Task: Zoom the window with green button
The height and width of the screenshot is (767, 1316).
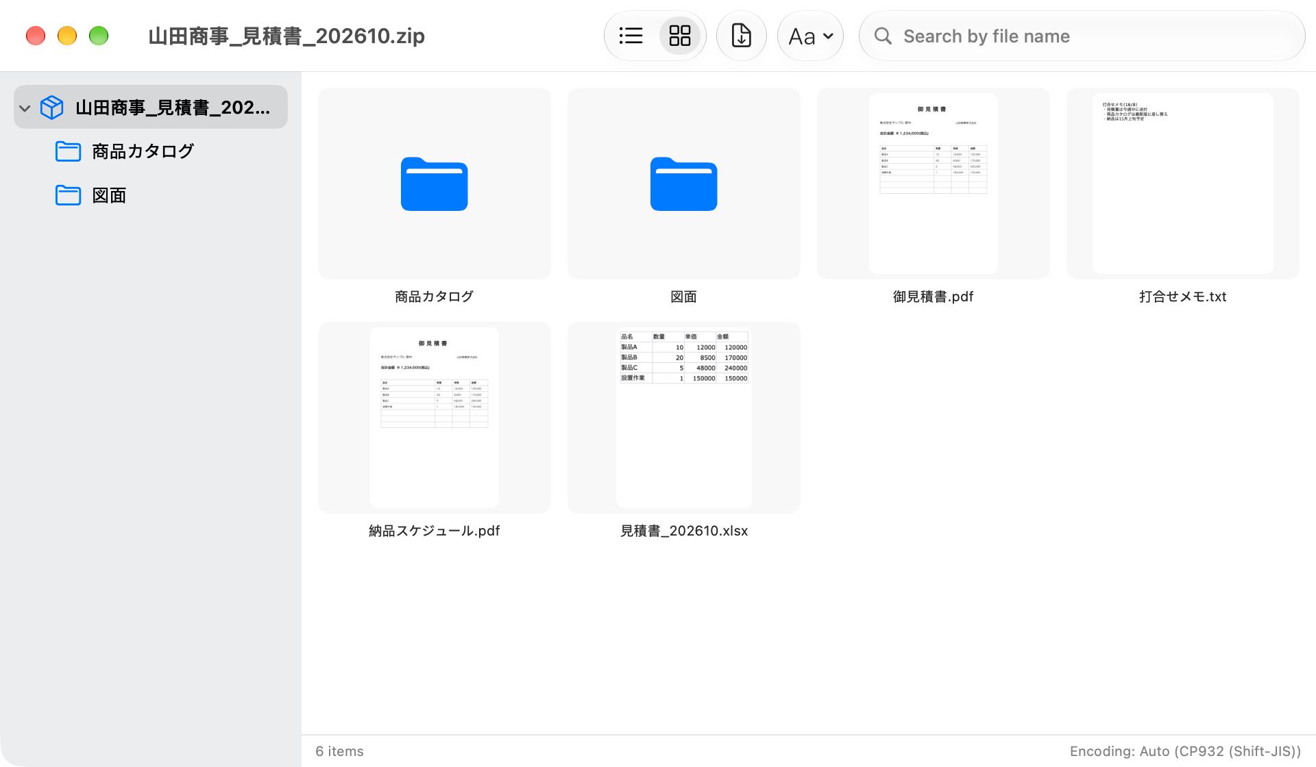Action: [99, 36]
